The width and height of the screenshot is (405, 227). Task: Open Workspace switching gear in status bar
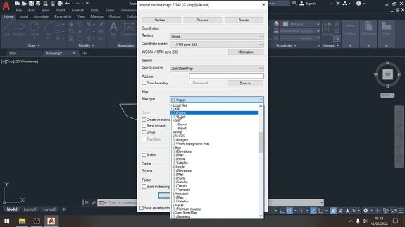coord(366,211)
